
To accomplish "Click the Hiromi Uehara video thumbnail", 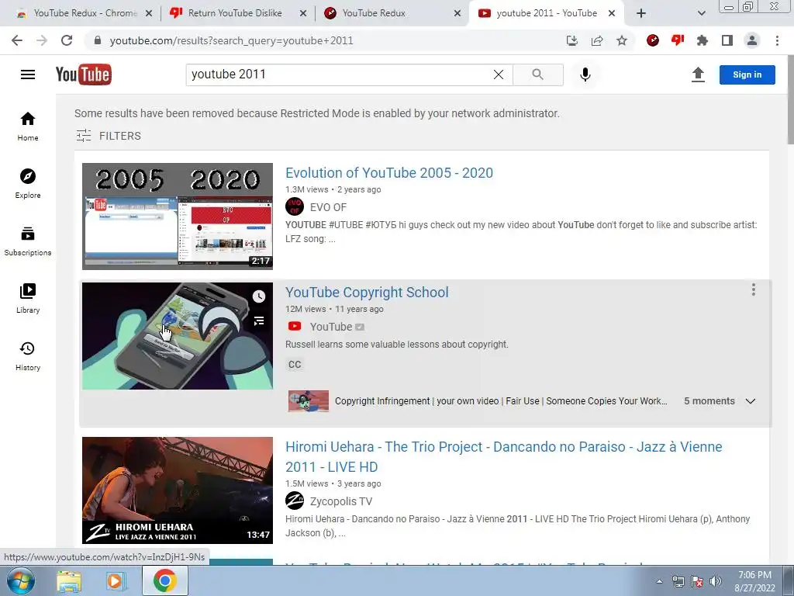I will click(178, 490).
